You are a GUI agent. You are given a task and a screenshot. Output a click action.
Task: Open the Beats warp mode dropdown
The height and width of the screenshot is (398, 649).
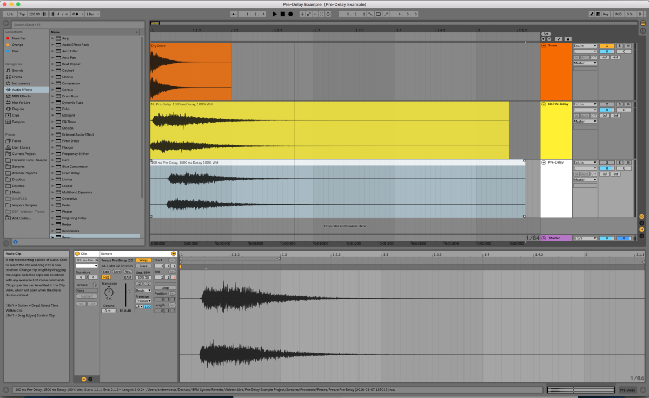(x=143, y=291)
